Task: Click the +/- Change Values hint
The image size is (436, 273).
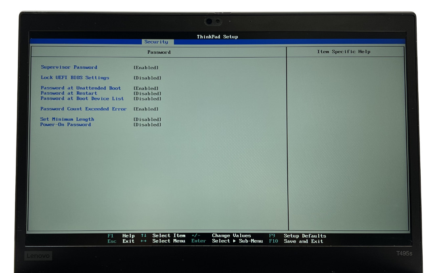Action: coord(221,235)
